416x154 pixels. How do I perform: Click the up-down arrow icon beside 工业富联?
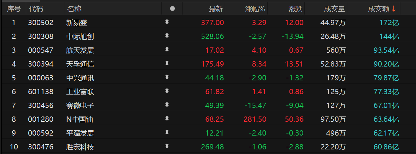pos(167,91)
